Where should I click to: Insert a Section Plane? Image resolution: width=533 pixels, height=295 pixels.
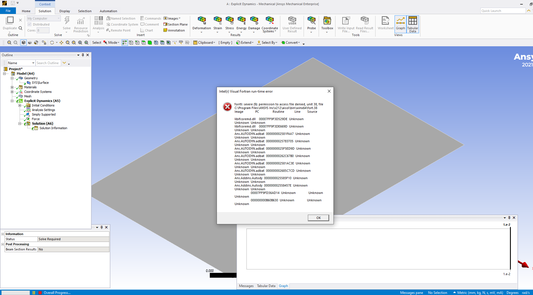(175, 24)
